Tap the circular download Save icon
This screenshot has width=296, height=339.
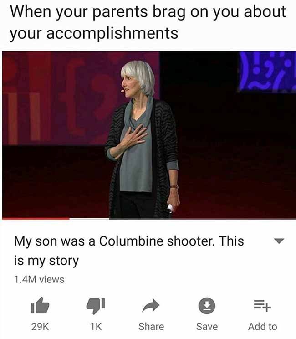[x=207, y=306]
